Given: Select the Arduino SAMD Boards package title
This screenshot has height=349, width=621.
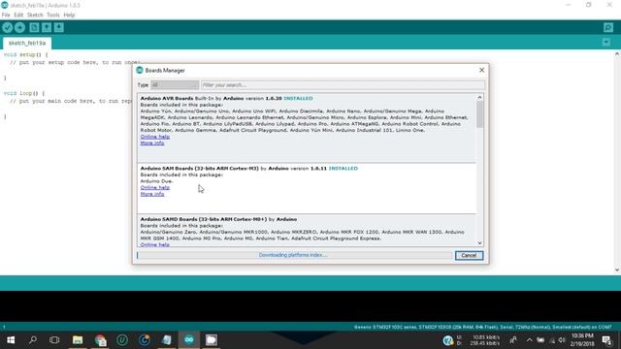Looking at the screenshot, I should click(x=204, y=219).
